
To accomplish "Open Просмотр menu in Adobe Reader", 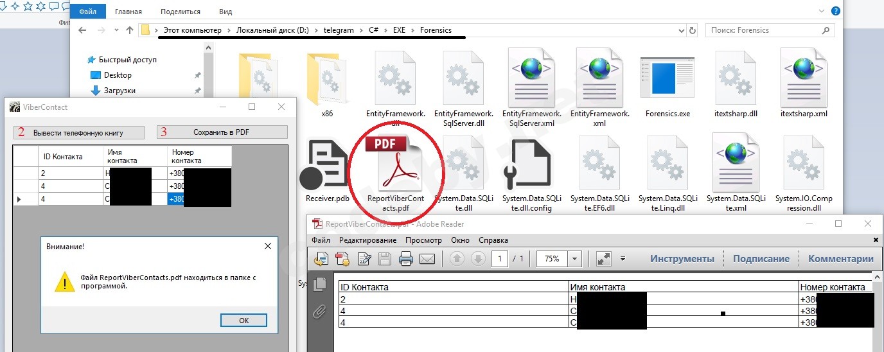I will click(423, 240).
